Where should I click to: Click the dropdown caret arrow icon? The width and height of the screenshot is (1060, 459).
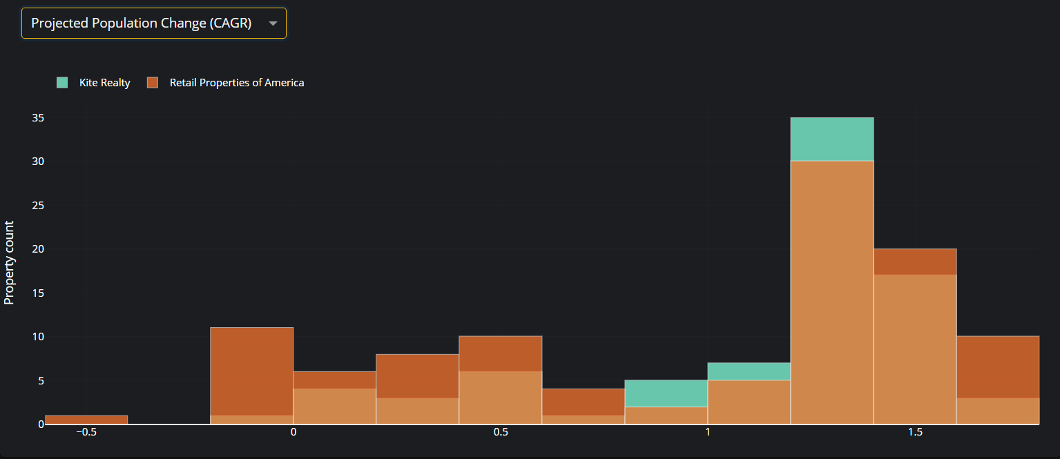pyautogui.click(x=273, y=23)
